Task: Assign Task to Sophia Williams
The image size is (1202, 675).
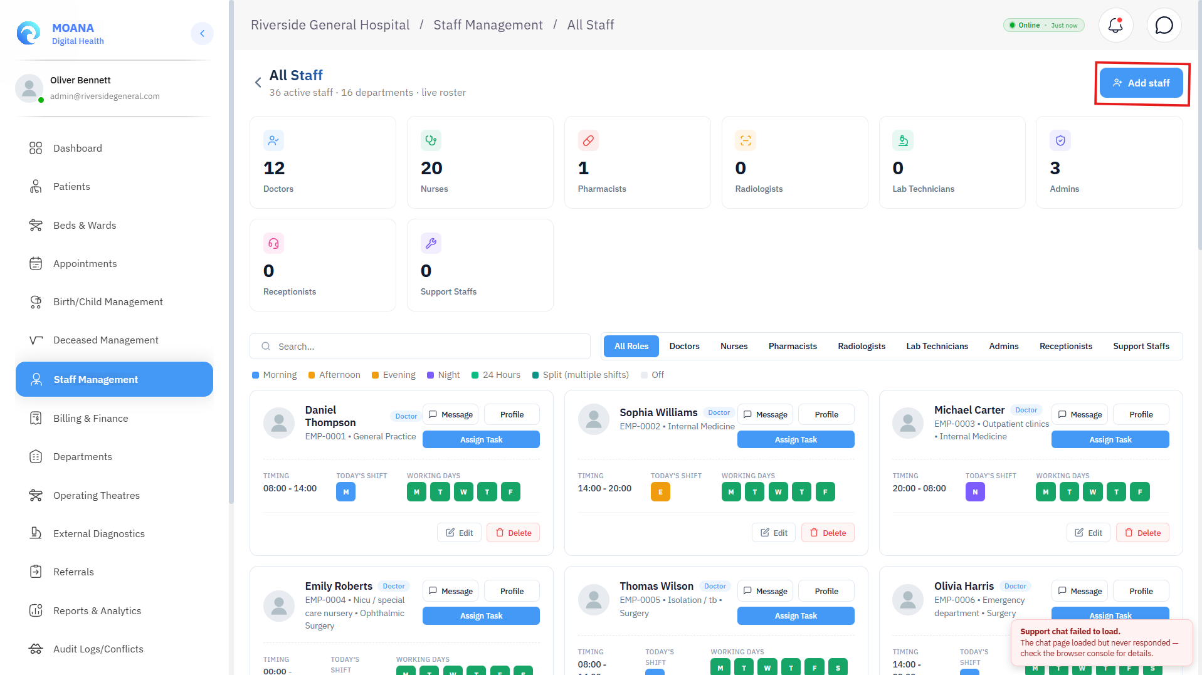Action: click(796, 439)
